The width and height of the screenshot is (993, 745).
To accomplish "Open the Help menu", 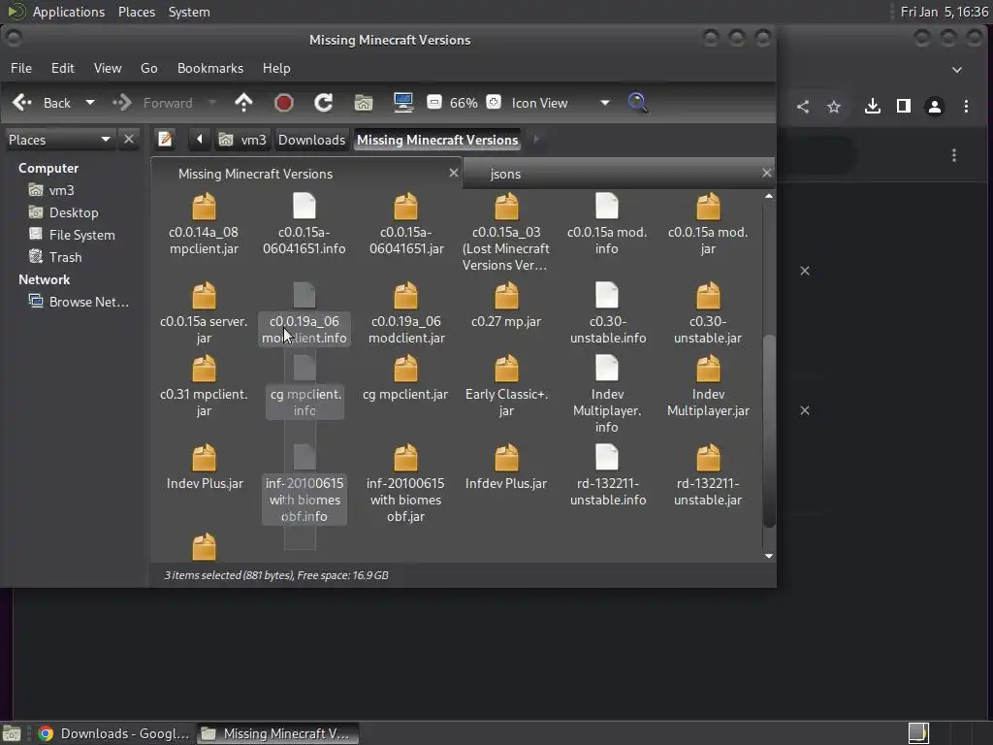I will pos(276,68).
